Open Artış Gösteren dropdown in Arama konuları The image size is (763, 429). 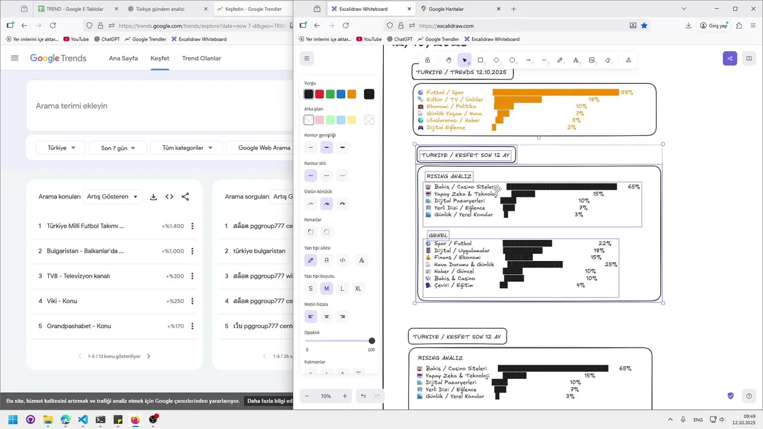113,197
